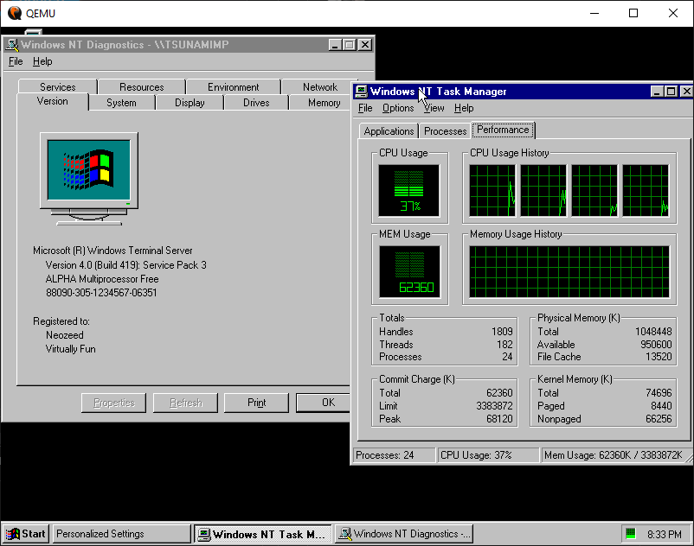Click the disabled Properties button

tap(113, 403)
